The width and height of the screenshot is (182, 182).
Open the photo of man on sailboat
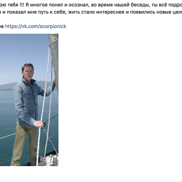(x=29, y=100)
